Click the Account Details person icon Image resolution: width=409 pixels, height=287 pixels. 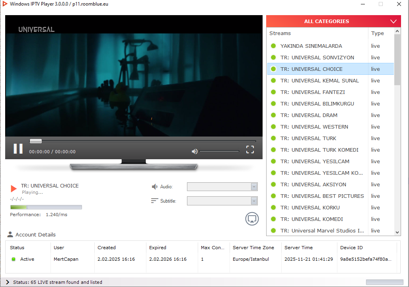click(10, 234)
